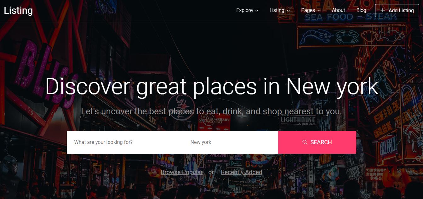
Task: Click the 'or' text between the links
Action: (x=211, y=172)
